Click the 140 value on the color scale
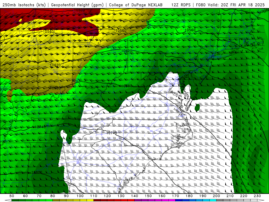This screenshot has width=269, height=202. click(x=134, y=196)
